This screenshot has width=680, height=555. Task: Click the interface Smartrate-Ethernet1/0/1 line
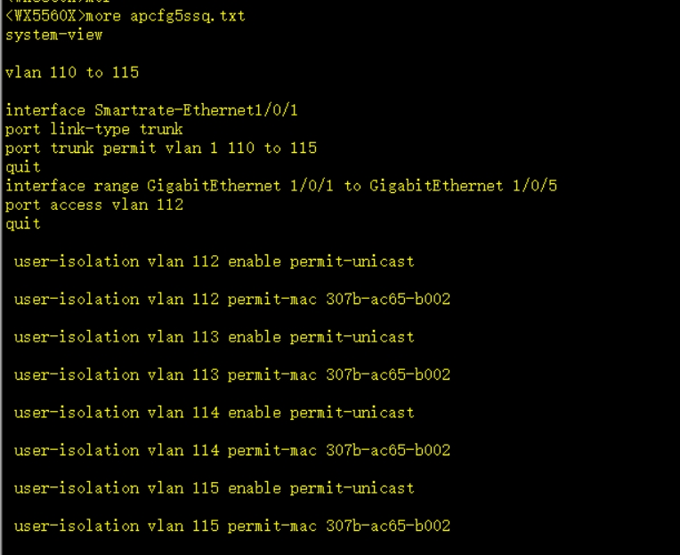click(x=151, y=110)
